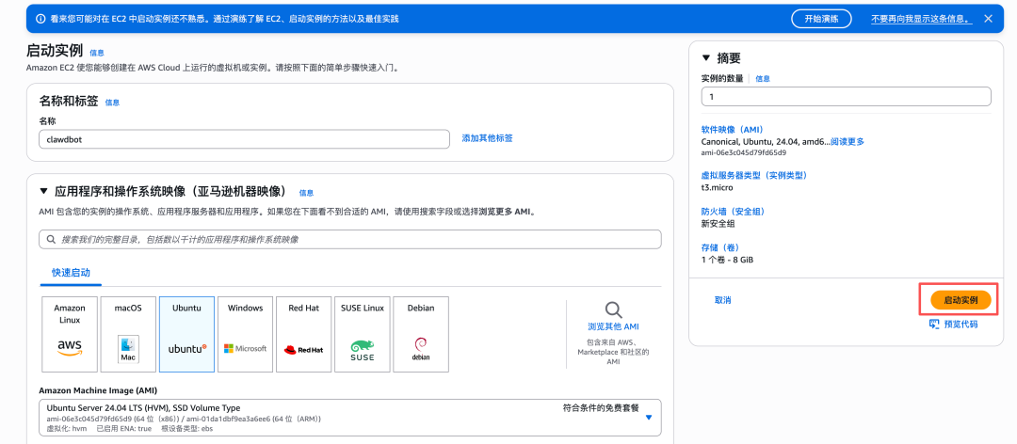Click the t3.micro instance type text
The image size is (1017, 444).
[717, 188]
